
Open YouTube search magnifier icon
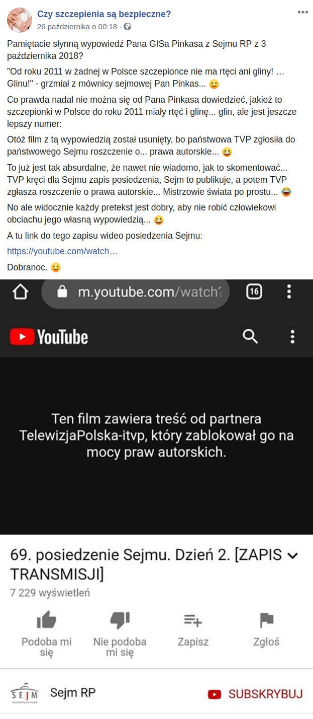tap(250, 336)
